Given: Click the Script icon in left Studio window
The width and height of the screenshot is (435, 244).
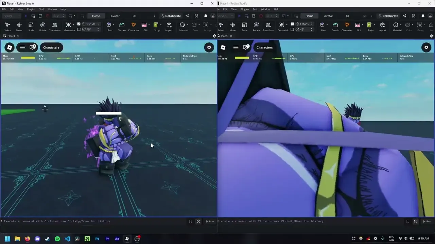Looking at the screenshot, I should (x=156, y=25).
